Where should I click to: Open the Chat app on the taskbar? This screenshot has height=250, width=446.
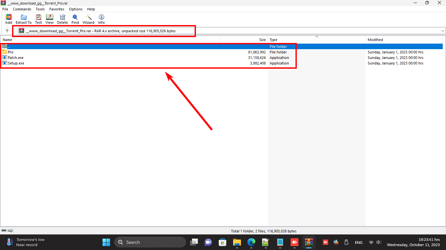[208, 242]
